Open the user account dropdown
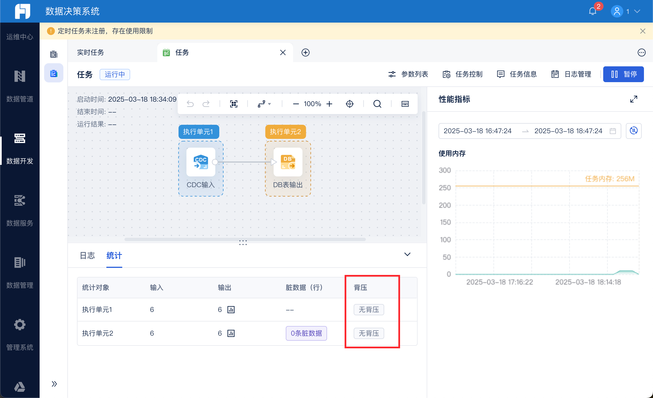 tap(626, 11)
